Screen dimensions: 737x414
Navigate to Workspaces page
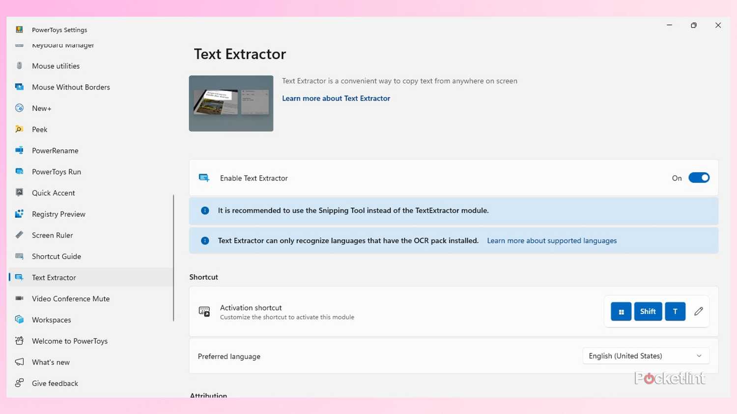click(x=91, y=320)
